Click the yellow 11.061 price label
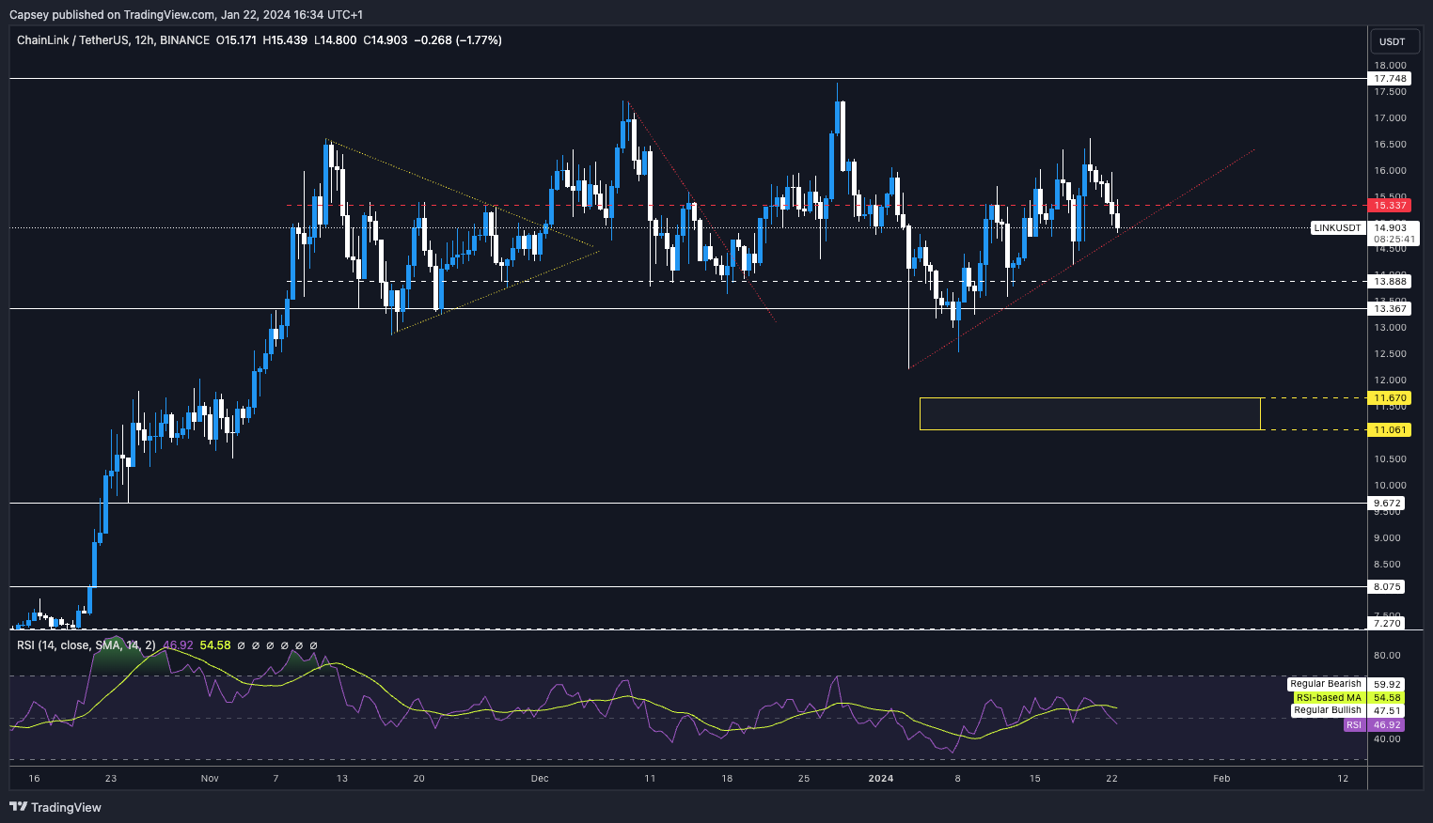This screenshot has height=823, width=1433. 1390,429
